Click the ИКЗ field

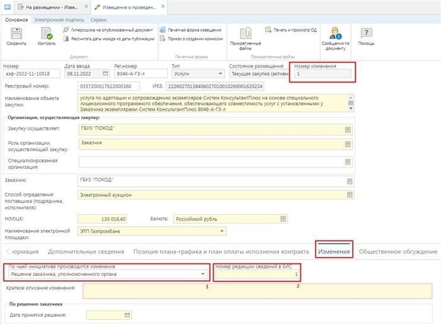click(x=215, y=86)
